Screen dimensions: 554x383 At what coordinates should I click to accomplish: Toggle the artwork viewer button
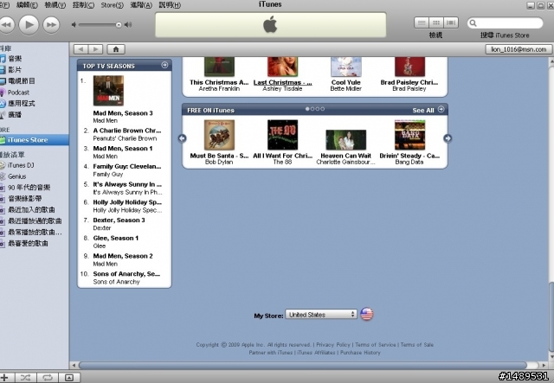coord(69,378)
